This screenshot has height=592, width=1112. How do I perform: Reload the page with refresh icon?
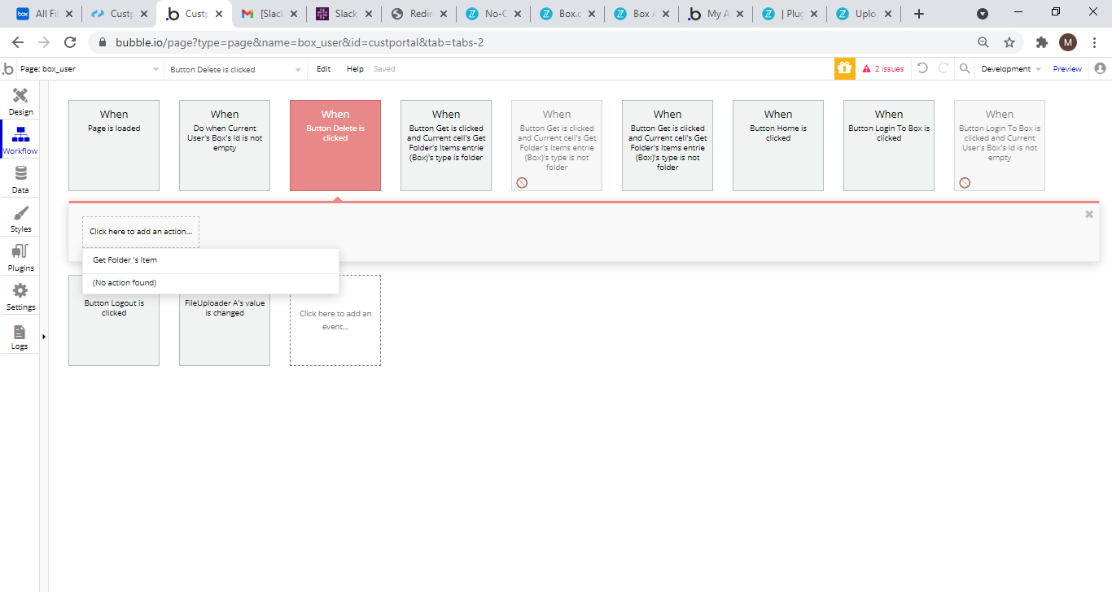pos(70,42)
